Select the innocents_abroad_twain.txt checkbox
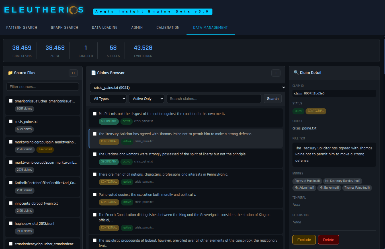 tap(11, 203)
